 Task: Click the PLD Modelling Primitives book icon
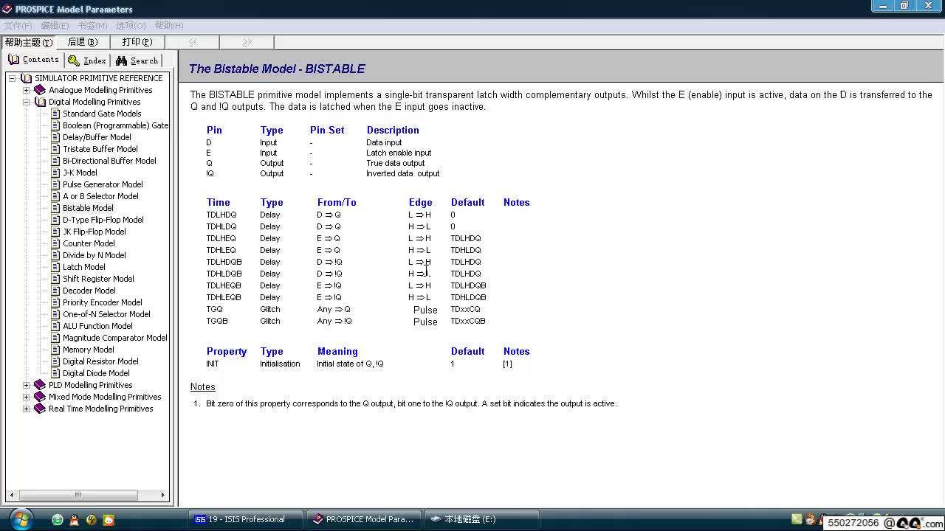point(40,385)
